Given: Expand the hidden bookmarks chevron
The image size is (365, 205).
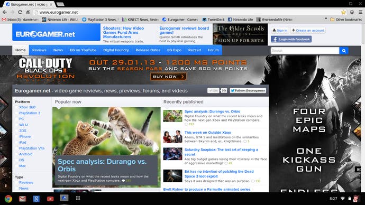Looking at the screenshot, I should [x=326, y=19].
